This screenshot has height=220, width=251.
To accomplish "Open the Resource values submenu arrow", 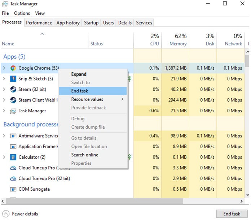I will [x=122, y=99].
